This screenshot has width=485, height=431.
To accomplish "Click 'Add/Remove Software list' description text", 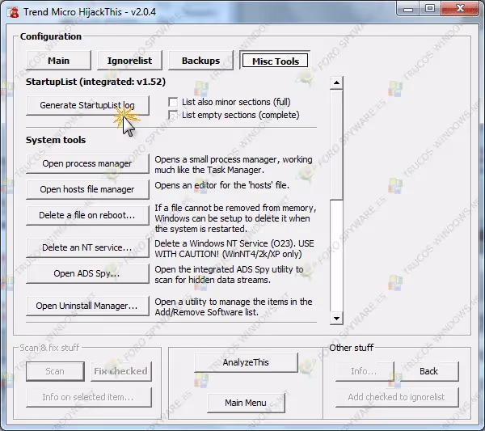I will click(x=207, y=312).
